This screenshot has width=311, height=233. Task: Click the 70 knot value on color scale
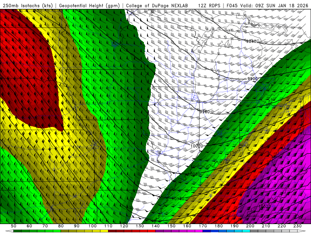click(x=45, y=226)
